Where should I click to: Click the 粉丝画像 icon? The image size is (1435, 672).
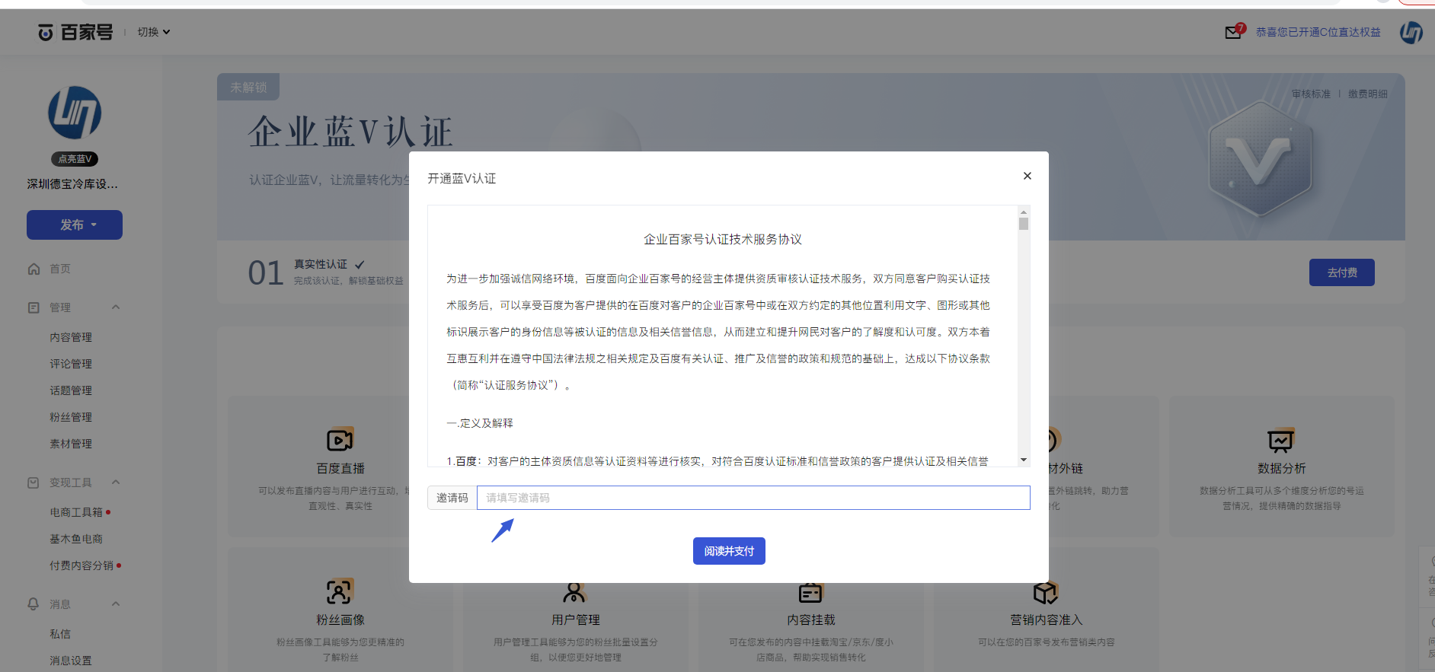pyautogui.click(x=340, y=591)
